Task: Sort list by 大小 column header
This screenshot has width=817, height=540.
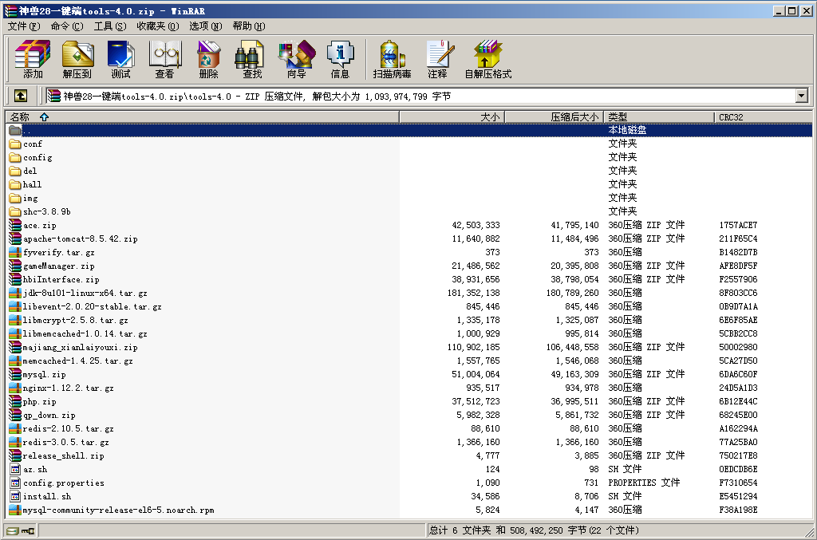Action: click(452, 117)
